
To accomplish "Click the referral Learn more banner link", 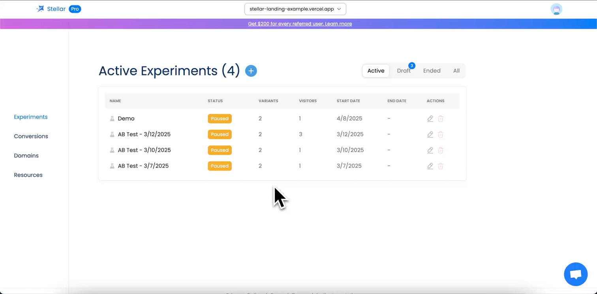I will click(300, 24).
